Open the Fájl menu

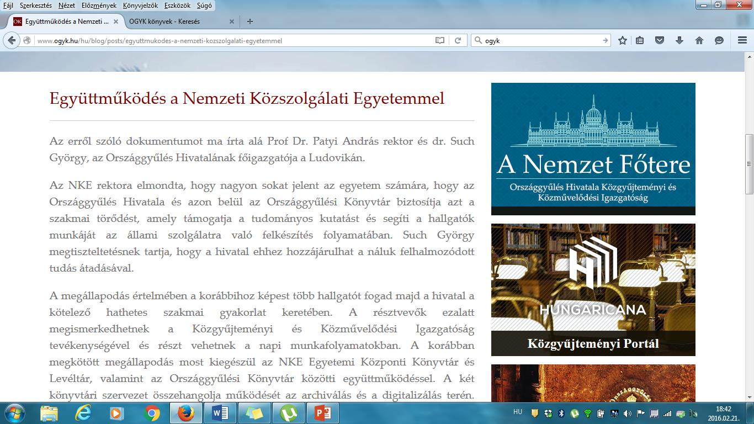[x=8, y=6]
